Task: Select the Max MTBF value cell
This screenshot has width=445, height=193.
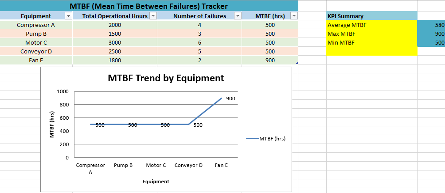Action: pos(431,34)
